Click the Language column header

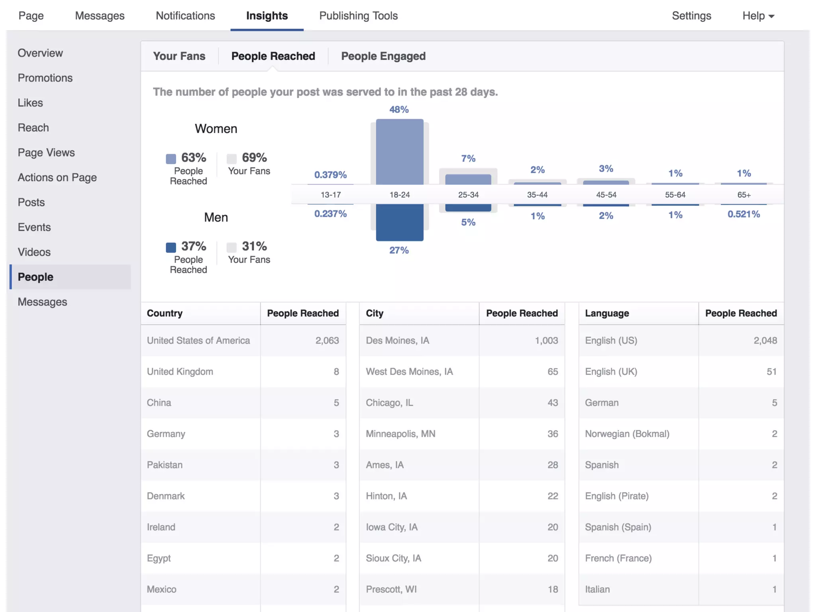point(606,313)
